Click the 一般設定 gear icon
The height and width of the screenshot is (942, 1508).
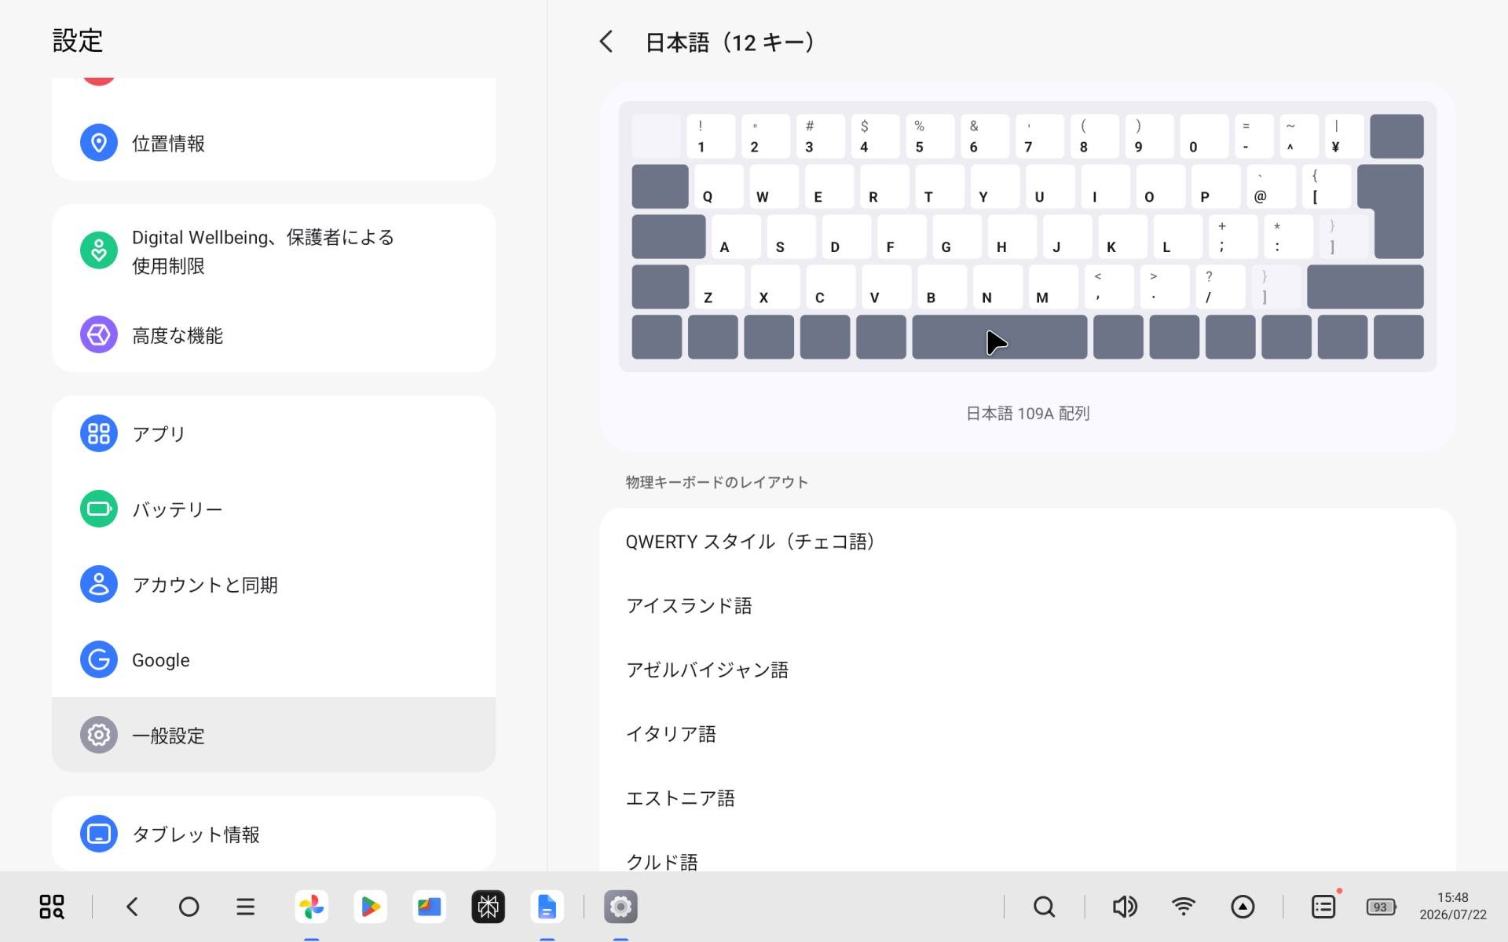98,735
